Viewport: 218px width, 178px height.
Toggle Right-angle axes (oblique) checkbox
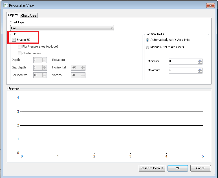coord(19,46)
